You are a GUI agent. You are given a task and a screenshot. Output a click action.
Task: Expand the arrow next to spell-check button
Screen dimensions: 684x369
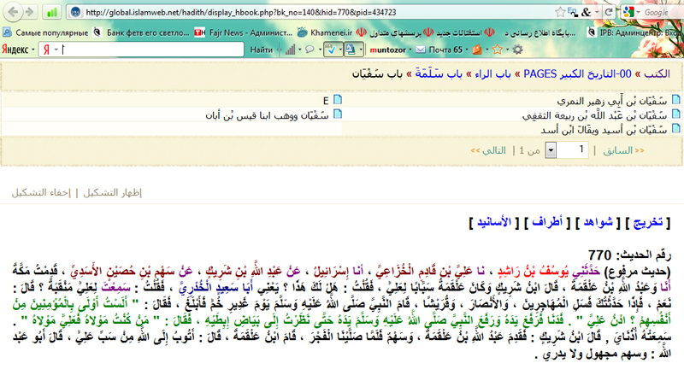(x=340, y=50)
